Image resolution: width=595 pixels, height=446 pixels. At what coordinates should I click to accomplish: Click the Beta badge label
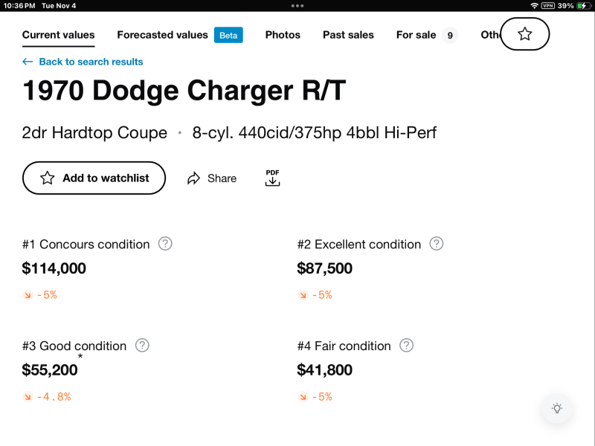coord(228,35)
